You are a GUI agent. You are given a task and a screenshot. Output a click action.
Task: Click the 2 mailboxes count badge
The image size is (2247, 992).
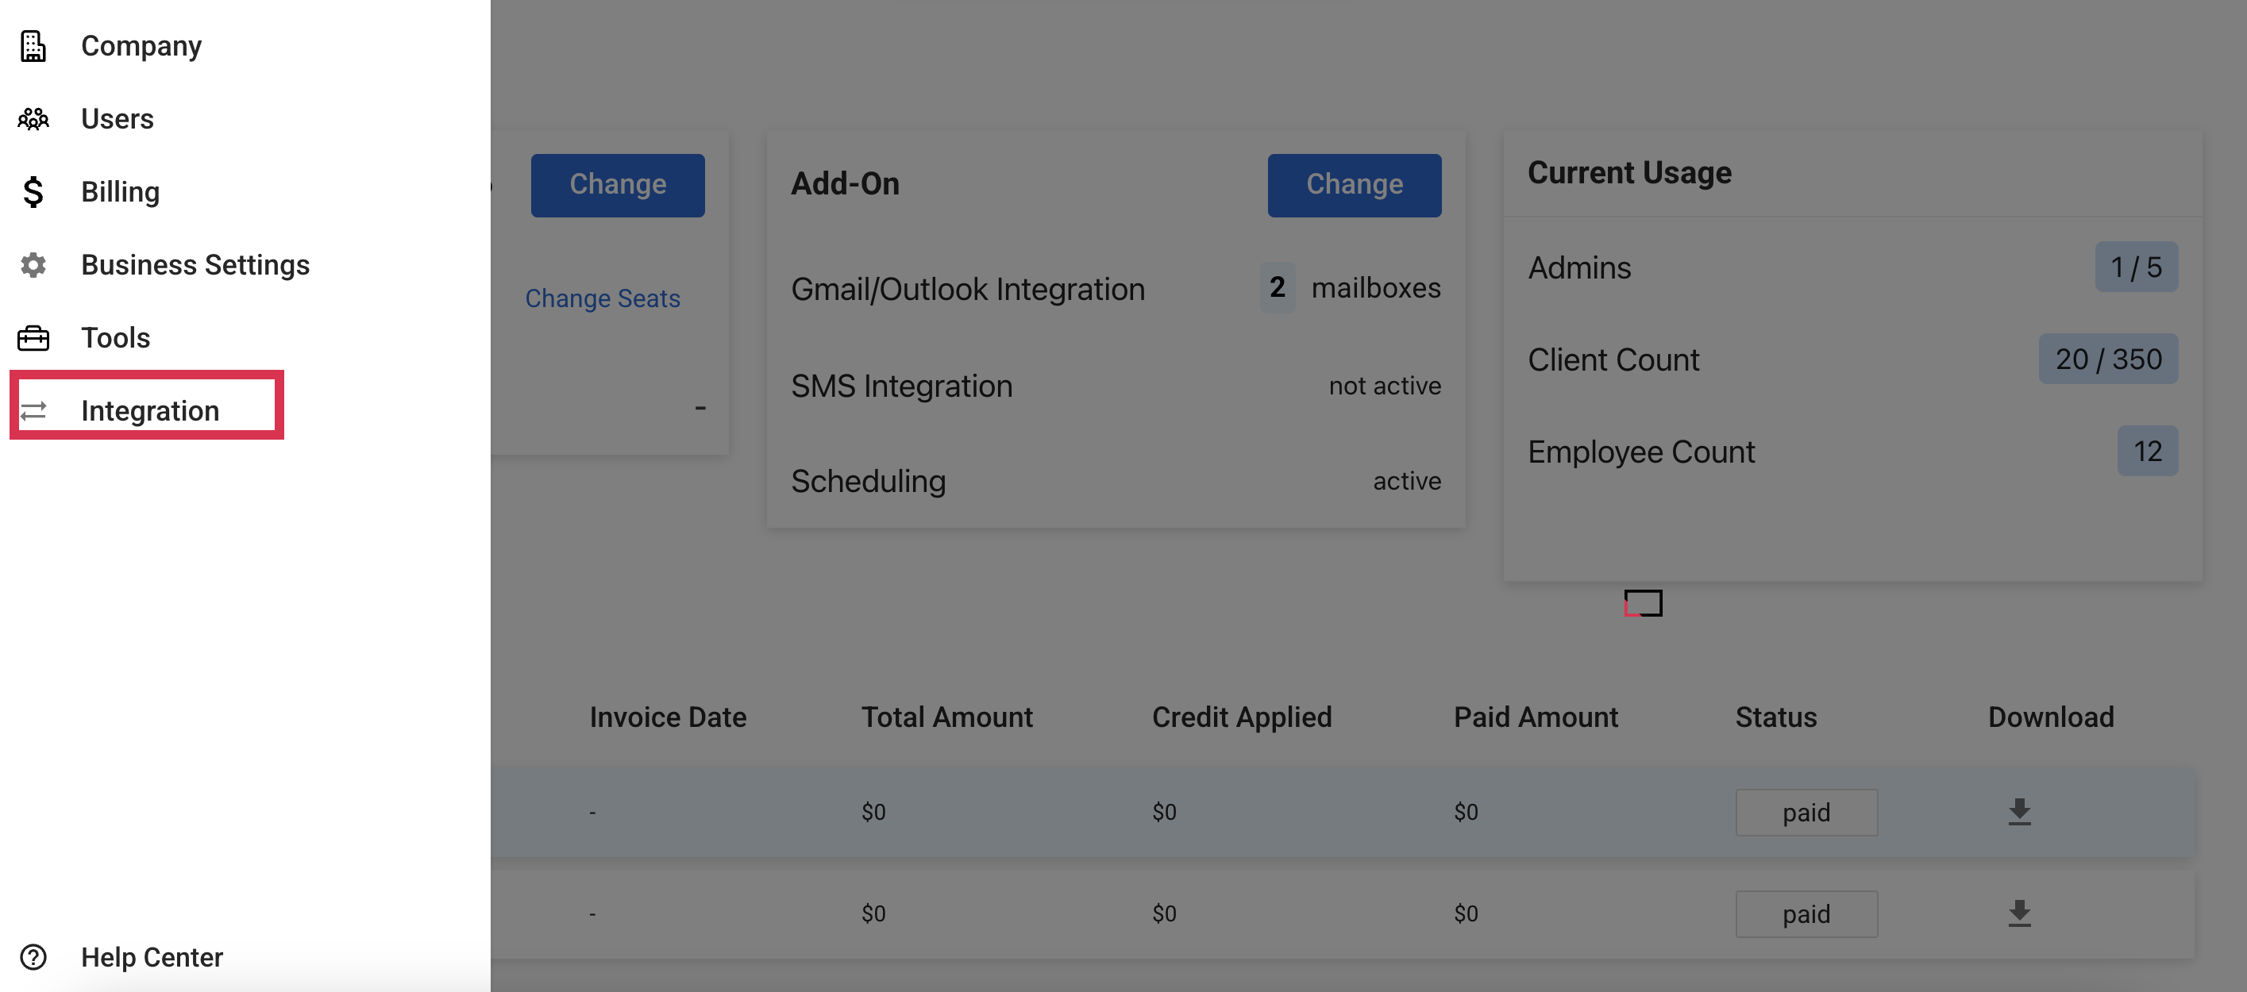[x=1276, y=287]
